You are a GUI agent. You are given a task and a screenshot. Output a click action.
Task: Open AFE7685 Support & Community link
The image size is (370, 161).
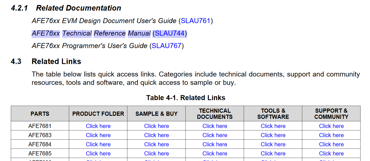[331, 154]
